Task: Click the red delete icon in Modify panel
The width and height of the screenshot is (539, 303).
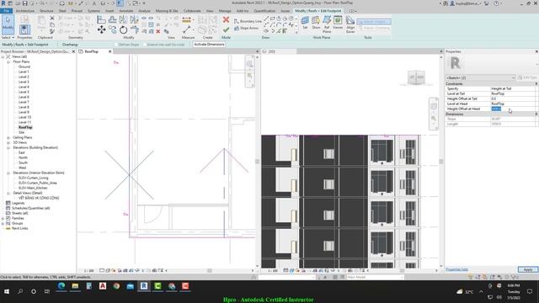Action: pos(158,32)
